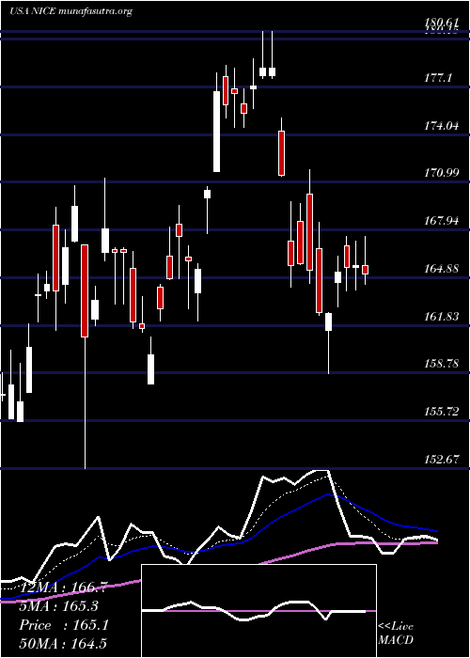Click the '50MA : 164.5' readout
Screen dimensions: 470x658
point(62,644)
